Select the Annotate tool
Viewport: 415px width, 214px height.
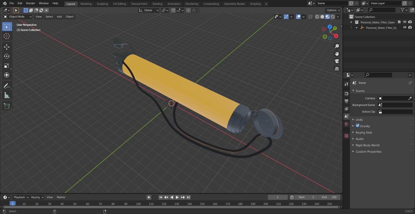point(7,86)
